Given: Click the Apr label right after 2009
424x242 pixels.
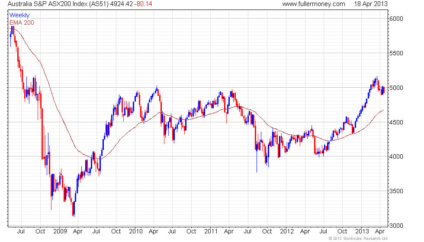Looking at the screenshot, I should pyautogui.click(x=78, y=232).
